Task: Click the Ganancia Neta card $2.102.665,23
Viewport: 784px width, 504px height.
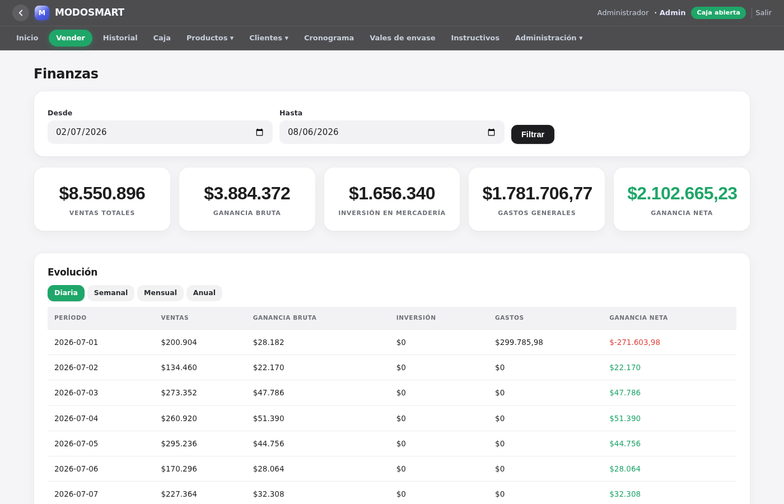Action: (682, 199)
